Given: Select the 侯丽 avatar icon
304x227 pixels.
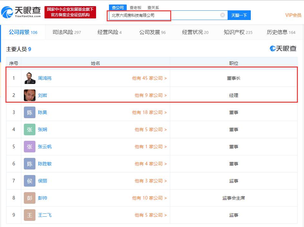Looking at the screenshot, I should point(30,181).
